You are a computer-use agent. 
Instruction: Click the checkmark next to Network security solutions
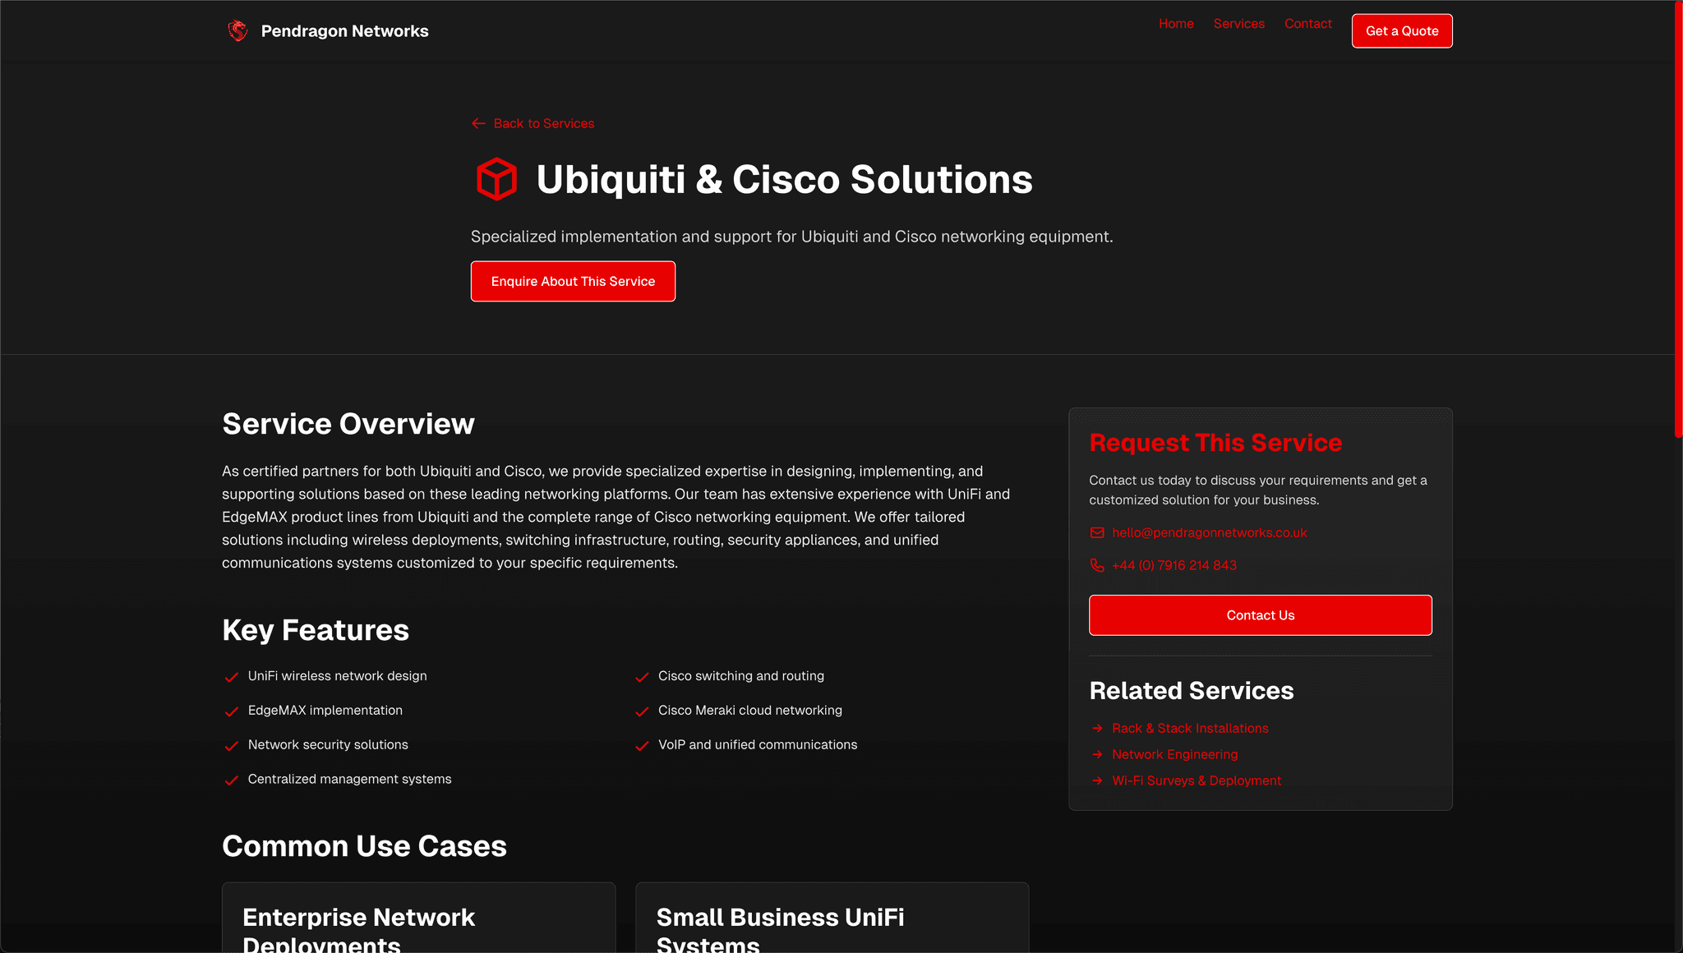pos(232,746)
